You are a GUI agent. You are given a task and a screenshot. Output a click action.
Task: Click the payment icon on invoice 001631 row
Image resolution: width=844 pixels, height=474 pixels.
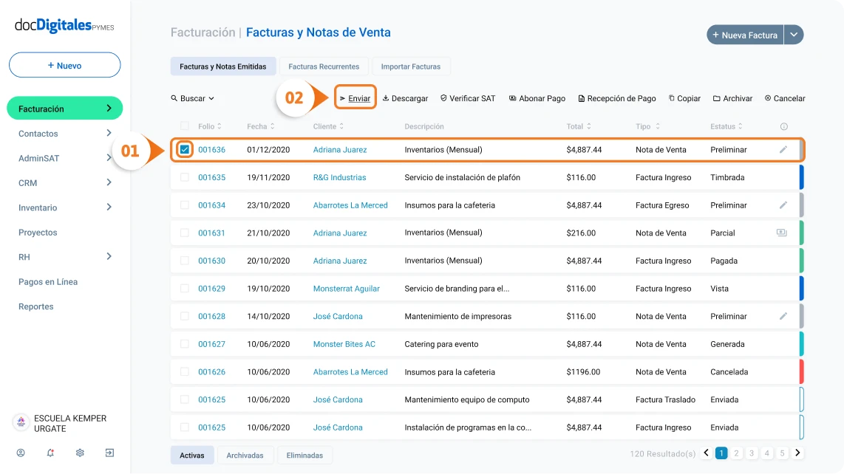point(782,233)
